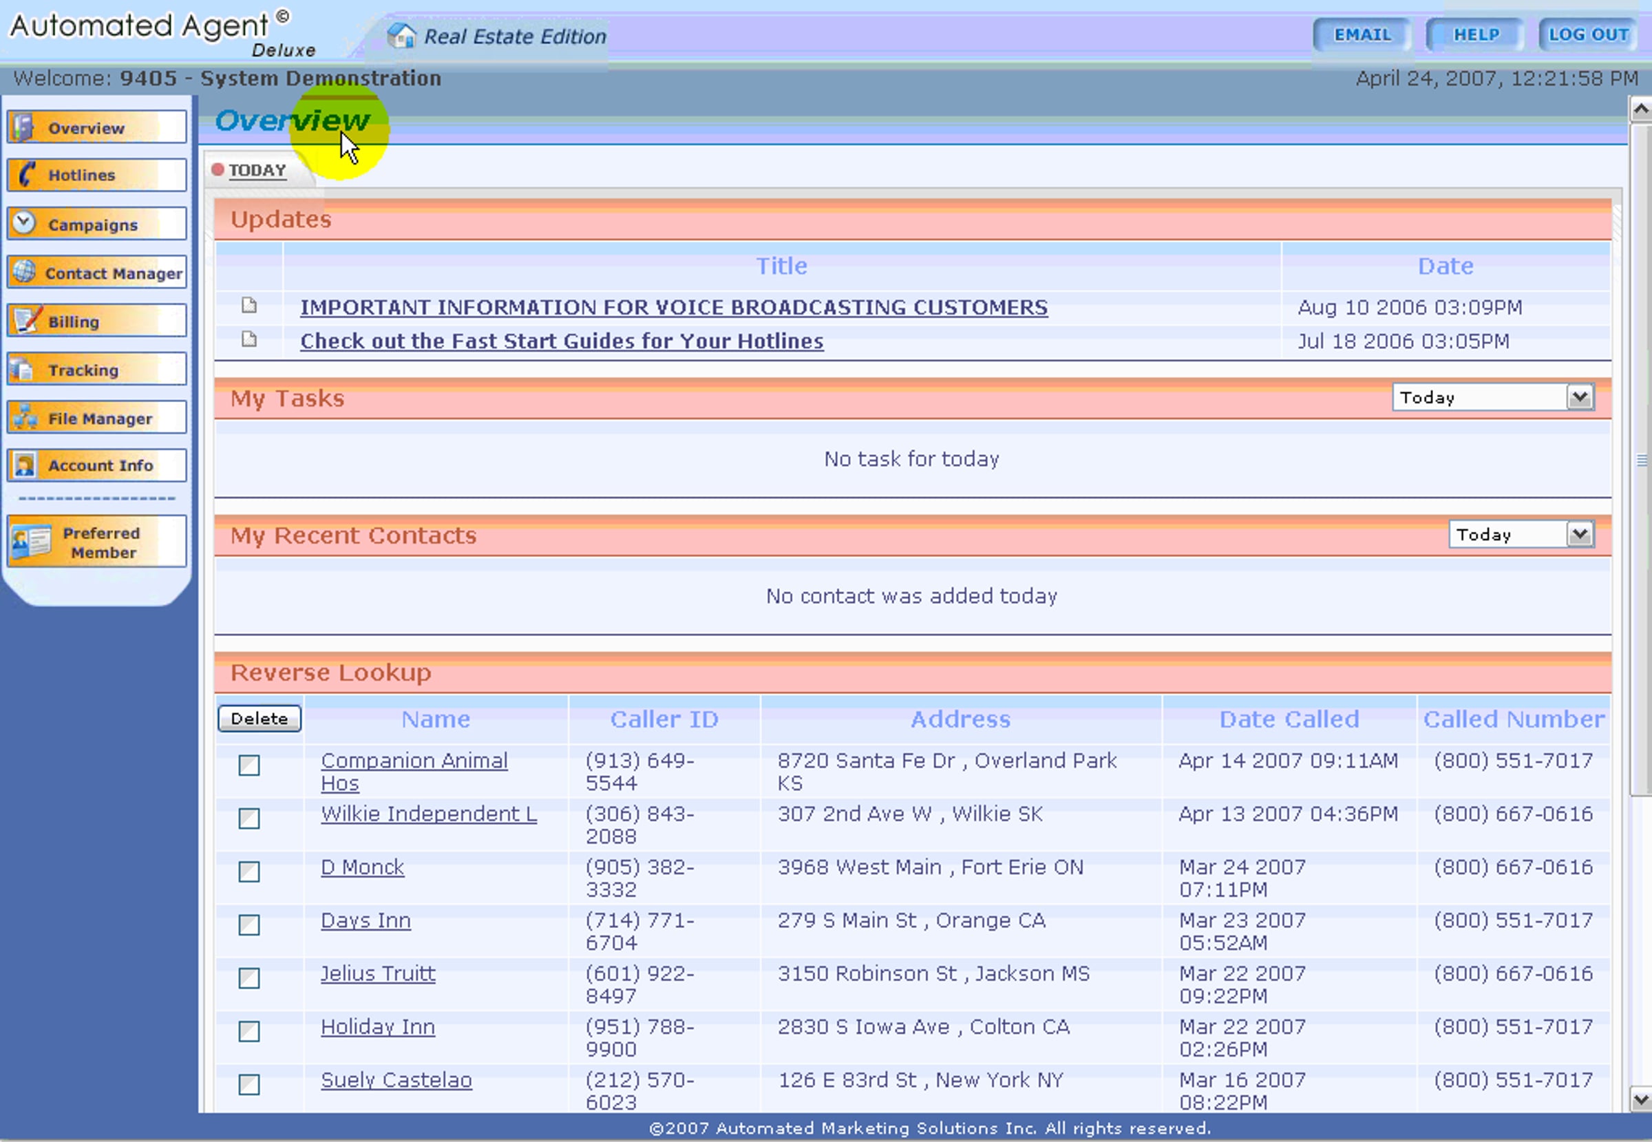Click the Hotlines phone icon
1652x1142 pixels.
[x=25, y=174]
